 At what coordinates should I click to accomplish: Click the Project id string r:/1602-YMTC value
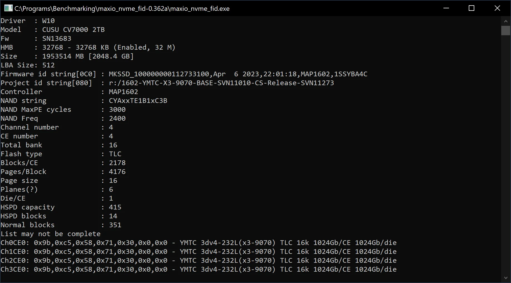[221, 83]
